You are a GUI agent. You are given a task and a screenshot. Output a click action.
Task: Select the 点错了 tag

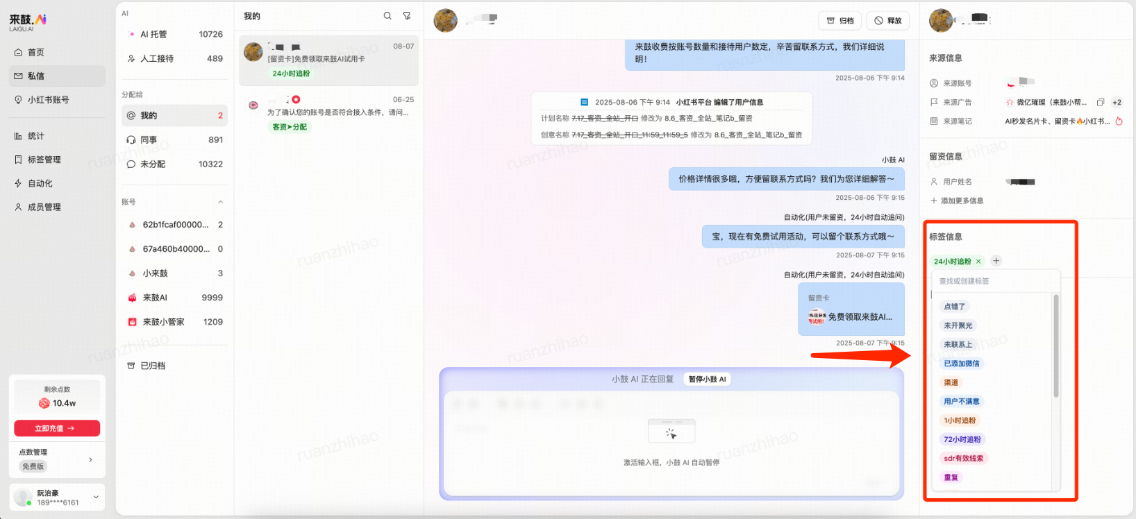(954, 307)
